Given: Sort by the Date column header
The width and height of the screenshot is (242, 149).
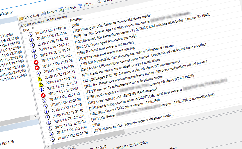Looking at the screenshot, I should (x=26, y=29).
